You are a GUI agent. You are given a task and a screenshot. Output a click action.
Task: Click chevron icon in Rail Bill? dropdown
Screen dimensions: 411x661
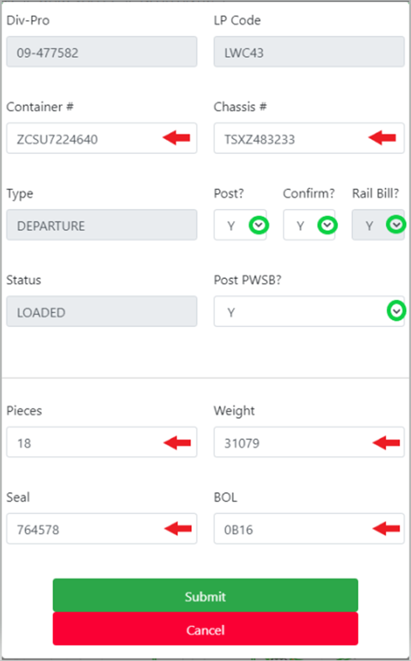tap(396, 225)
